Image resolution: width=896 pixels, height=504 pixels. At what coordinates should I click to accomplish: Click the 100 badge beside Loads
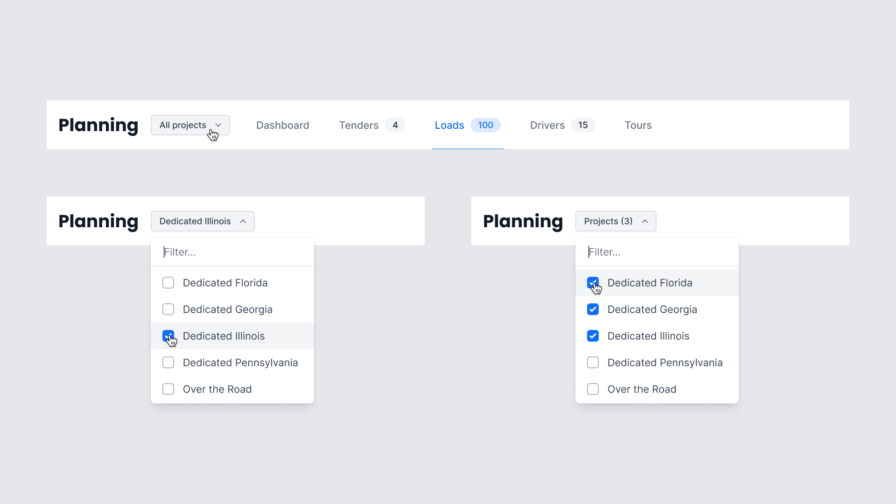(x=485, y=125)
